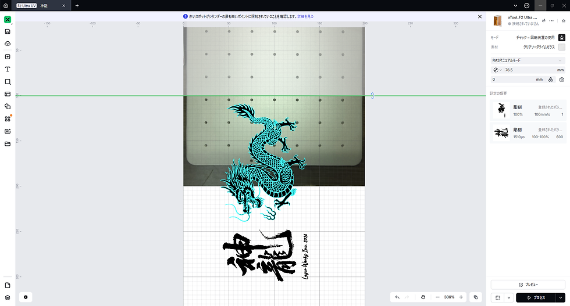The image size is (570, 306).
Task: Click the クリアソーダライムガラス material selector
Action: click(539, 47)
